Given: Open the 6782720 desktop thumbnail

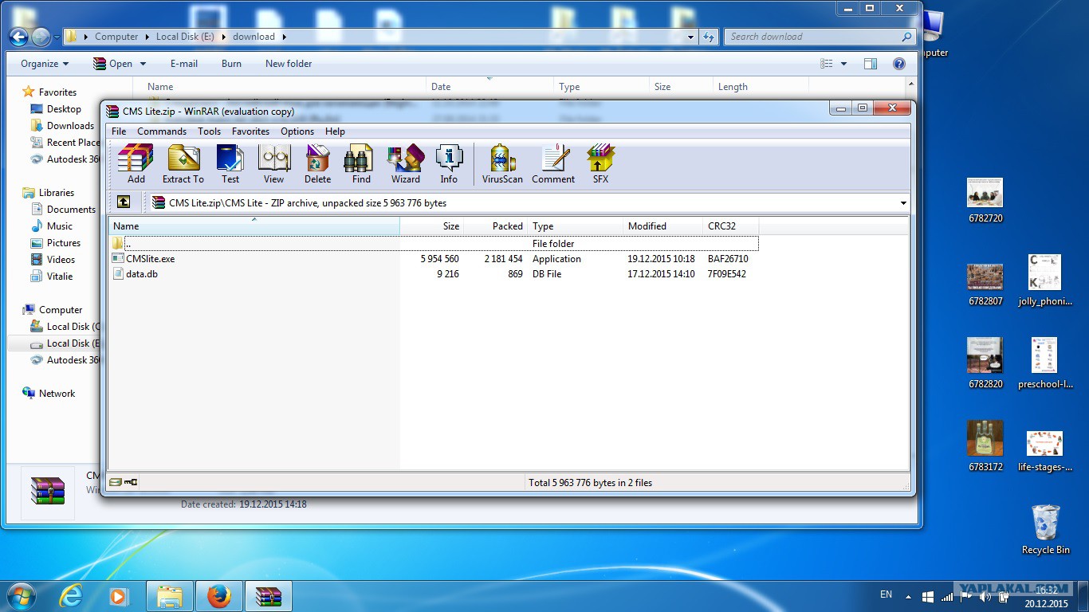Looking at the screenshot, I should (985, 200).
